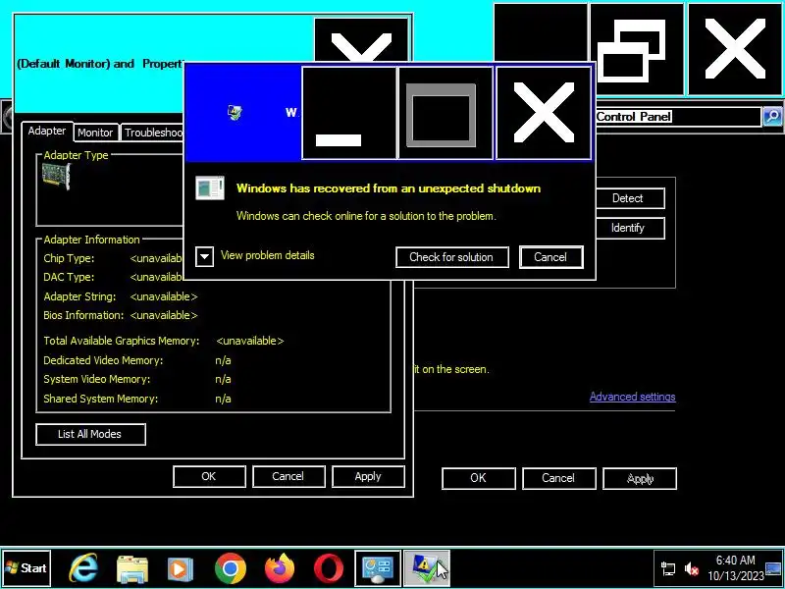Click the Dedicated Video Memory label
Image resolution: width=785 pixels, height=589 pixels.
[103, 360]
